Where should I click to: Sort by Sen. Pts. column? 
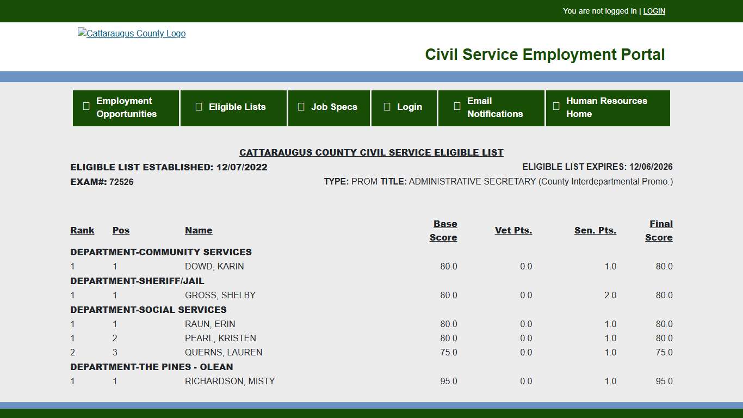point(595,230)
